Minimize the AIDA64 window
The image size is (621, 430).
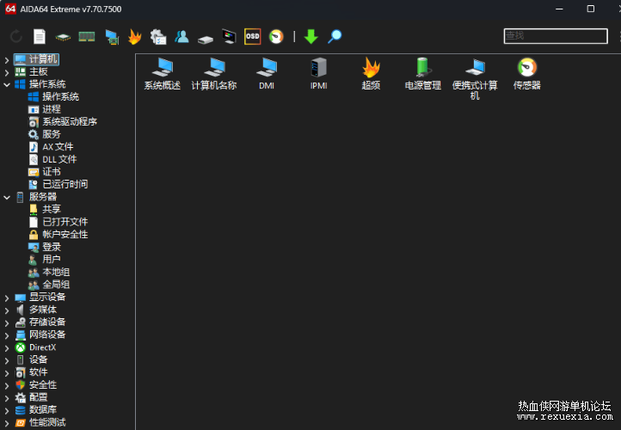coord(559,9)
